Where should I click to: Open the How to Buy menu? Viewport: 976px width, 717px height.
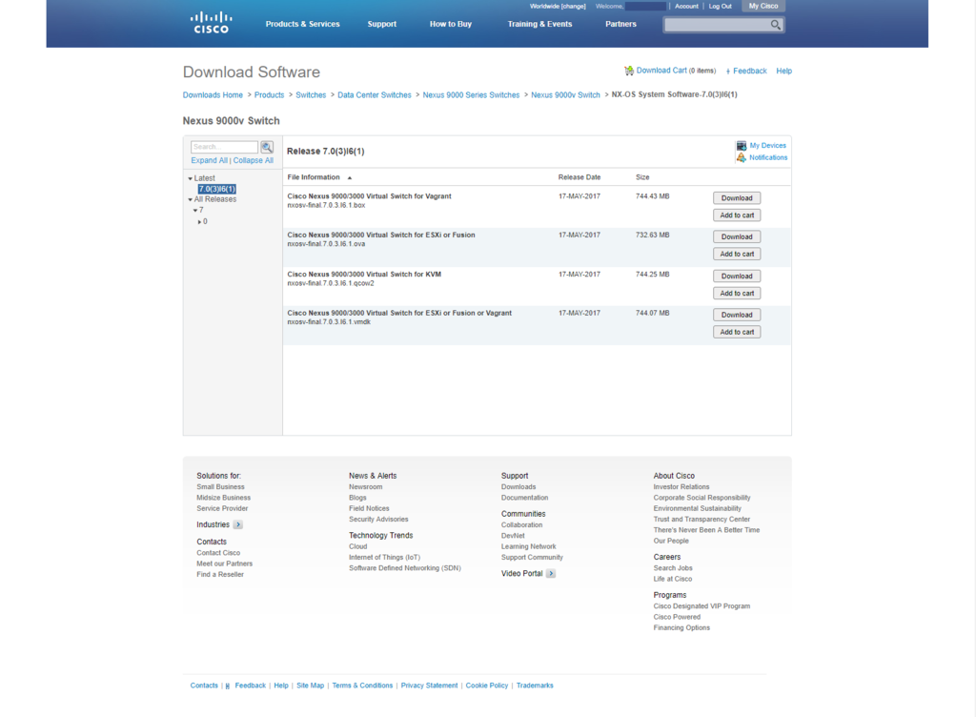(451, 24)
